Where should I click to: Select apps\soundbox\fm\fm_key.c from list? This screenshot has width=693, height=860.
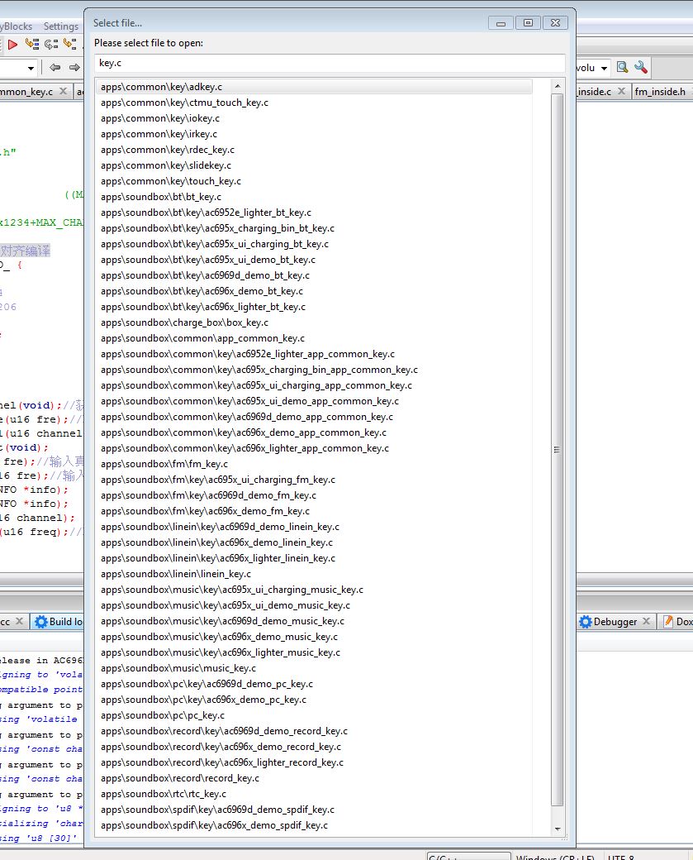164,464
